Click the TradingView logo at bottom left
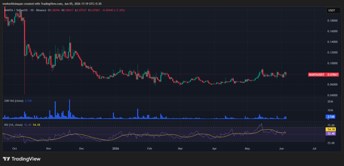The width and height of the screenshot is (344, 166). 21,159
